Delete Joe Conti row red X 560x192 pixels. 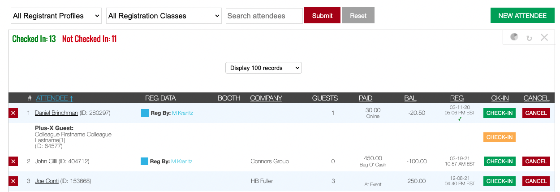pyautogui.click(x=13, y=181)
